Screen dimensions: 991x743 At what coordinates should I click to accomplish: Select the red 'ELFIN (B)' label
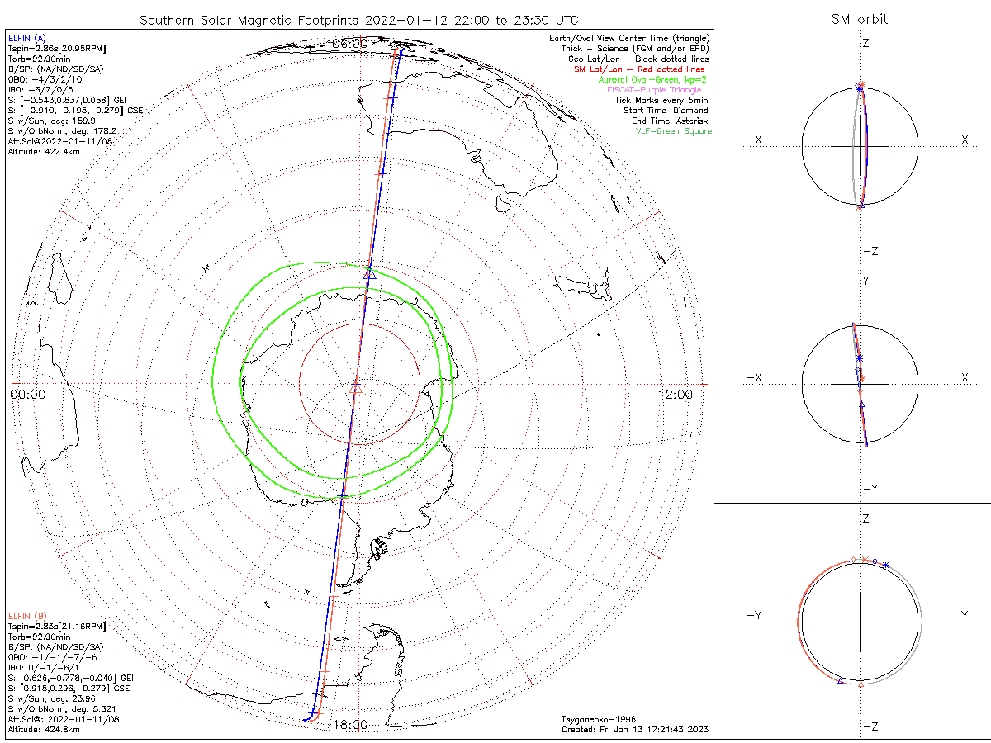[x=26, y=617]
